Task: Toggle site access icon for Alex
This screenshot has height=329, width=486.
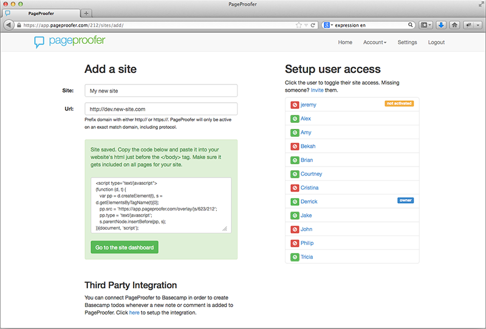Action: (295, 119)
